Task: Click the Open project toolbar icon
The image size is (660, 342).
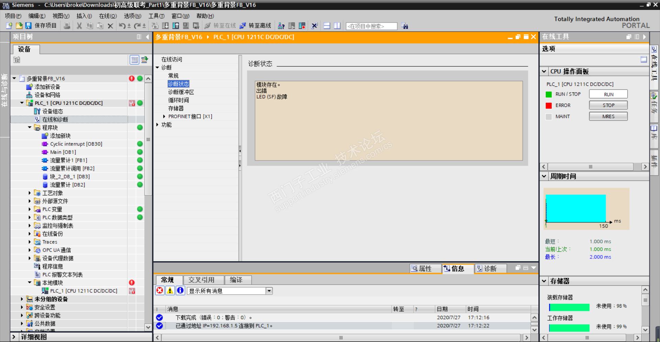Action: (x=19, y=26)
